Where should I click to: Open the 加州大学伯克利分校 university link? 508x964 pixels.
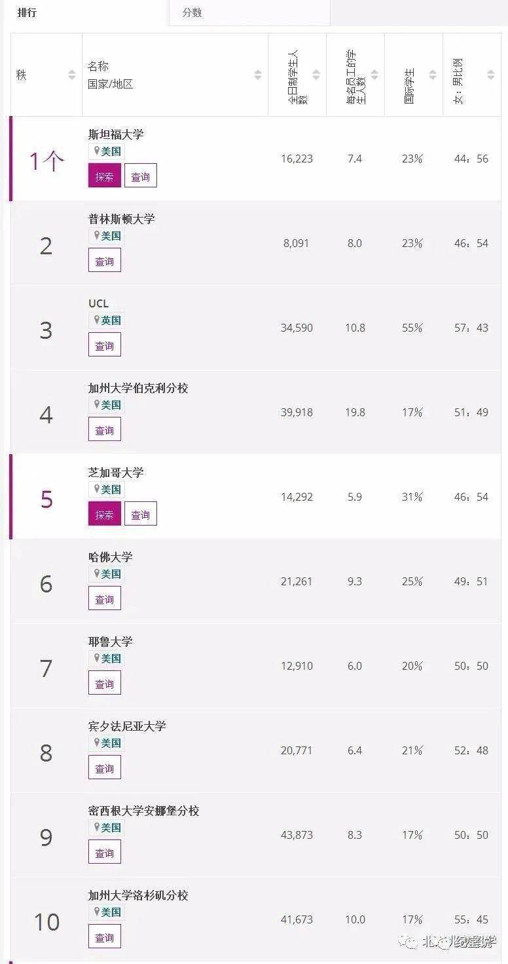coord(138,388)
